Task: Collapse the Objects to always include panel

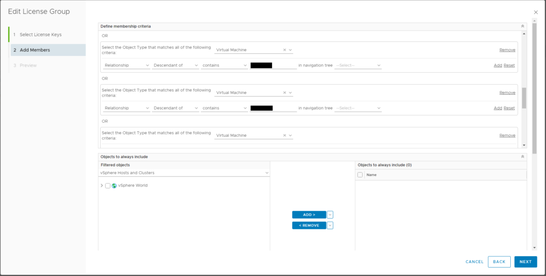Action: [x=523, y=157]
